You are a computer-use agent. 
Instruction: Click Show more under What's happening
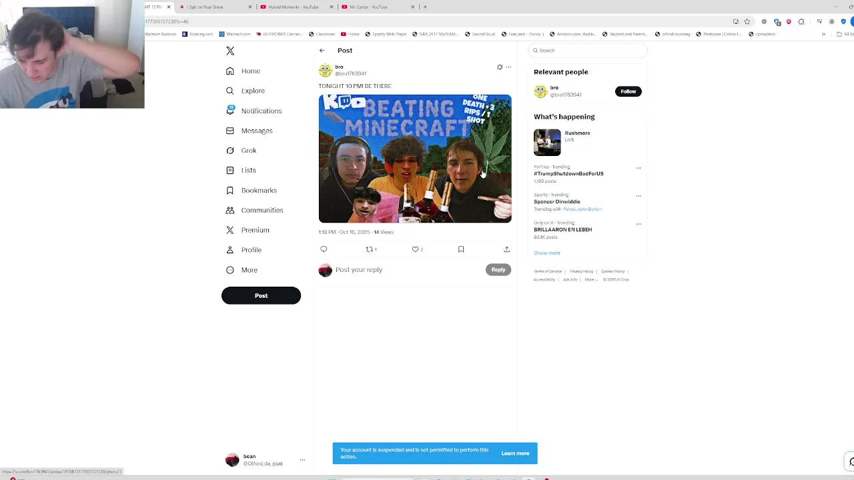point(547,253)
